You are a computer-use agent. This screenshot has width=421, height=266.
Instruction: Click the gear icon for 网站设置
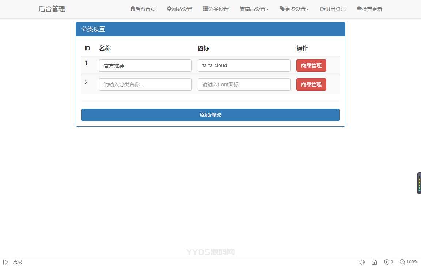[x=169, y=9]
